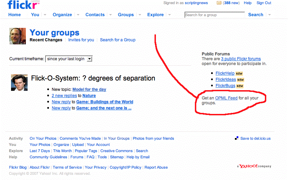
Task: Expand the Search options arrow
Action: [269, 15]
